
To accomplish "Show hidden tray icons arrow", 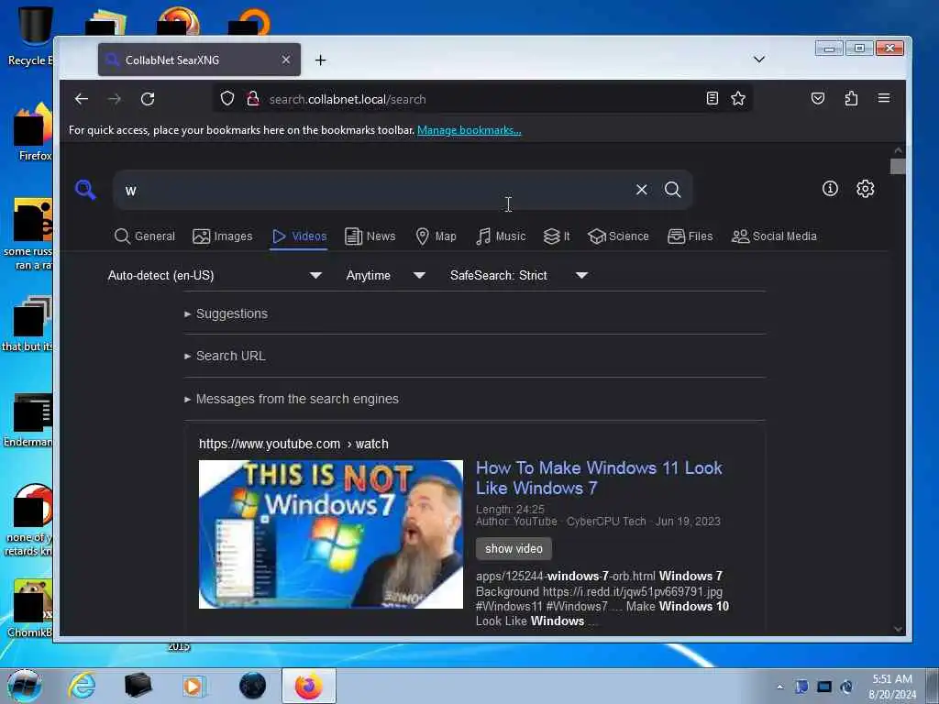I will 779,687.
